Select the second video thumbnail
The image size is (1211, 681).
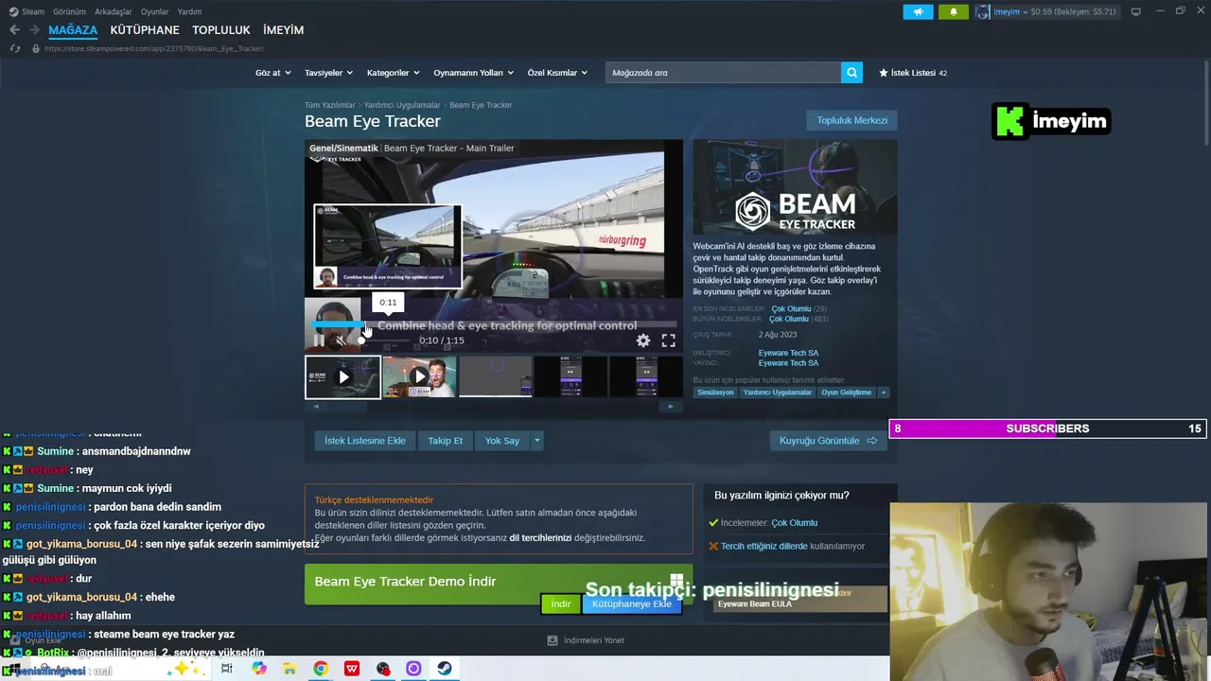pyautogui.click(x=419, y=377)
